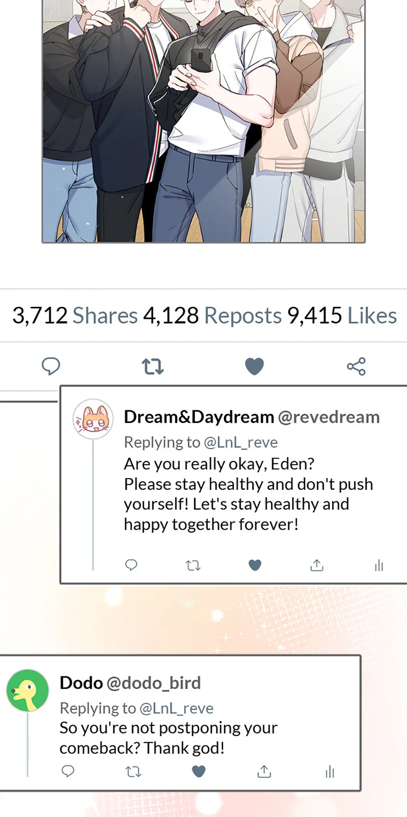Image resolution: width=407 pixels, height=817 pixels.
Task: Share the main post using share icon
Action: 356,366
